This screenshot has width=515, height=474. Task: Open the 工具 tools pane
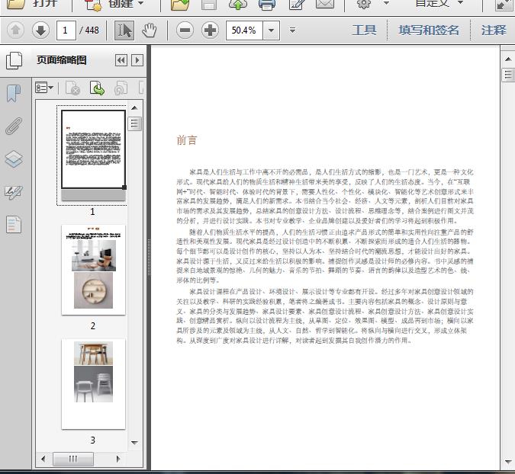364,30
